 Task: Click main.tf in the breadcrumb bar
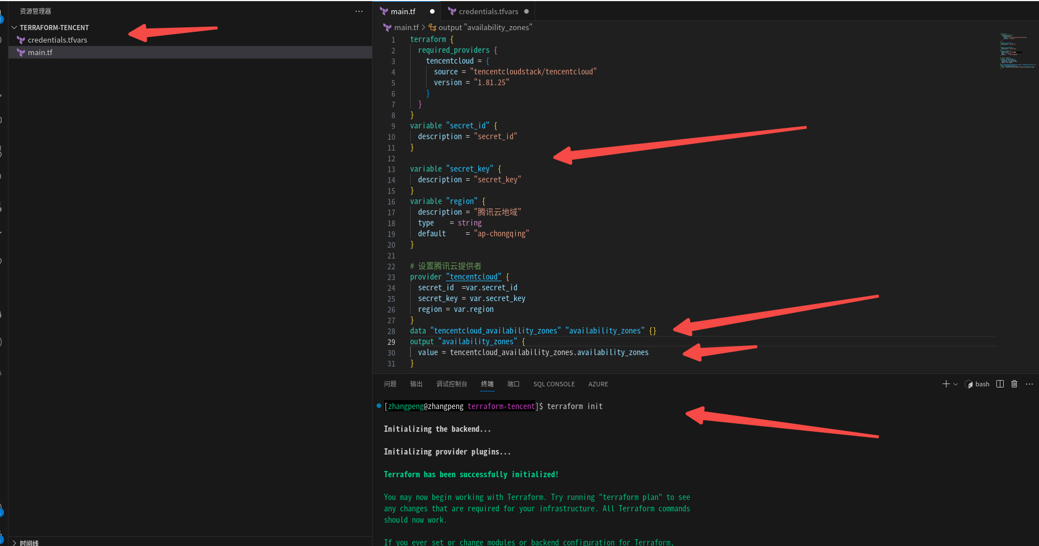click(x=406, y=27)
